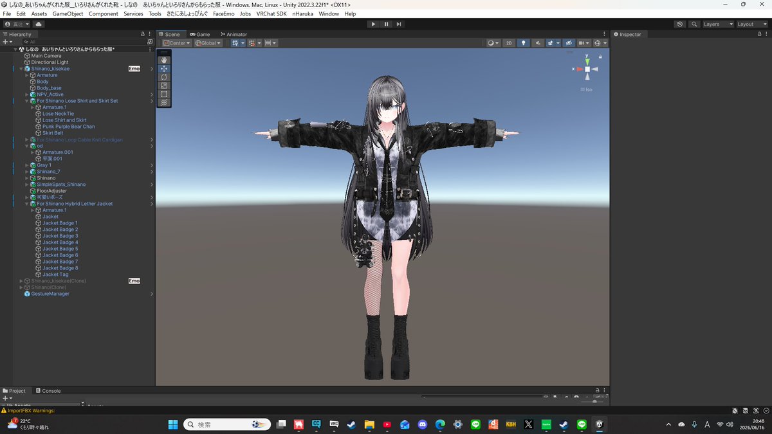Image resolution: width=772 pixels, height=434 pixels.
Task: Open the Layout dropdown
Action: tap(751, 24)
